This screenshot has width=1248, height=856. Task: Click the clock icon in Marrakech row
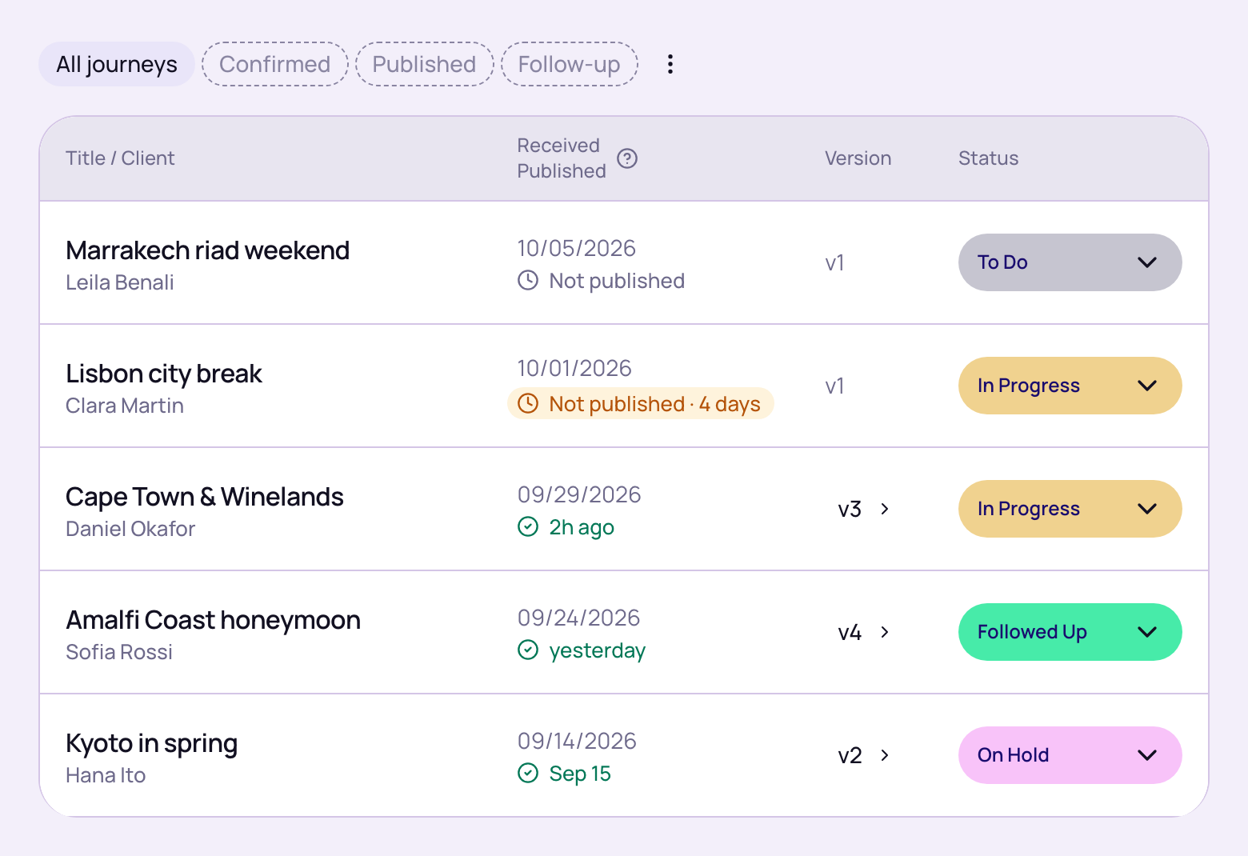coord(528,280)
